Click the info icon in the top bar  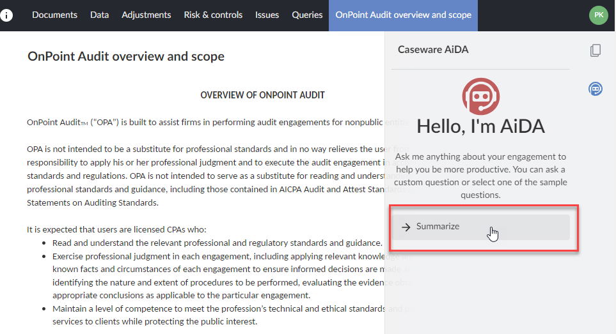(x=6, y=15)
